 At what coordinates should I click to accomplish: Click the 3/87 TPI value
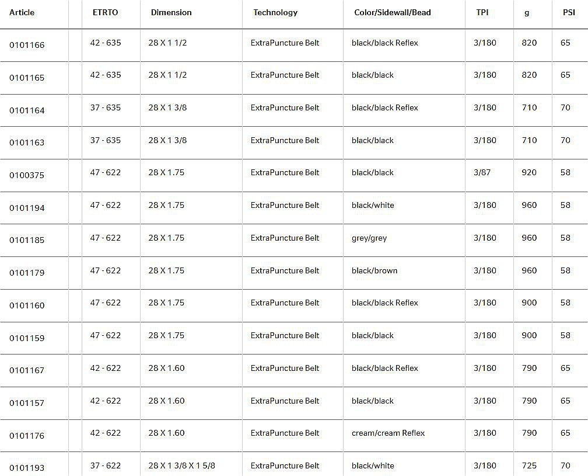pyautogui.click(x=482, y=173)
